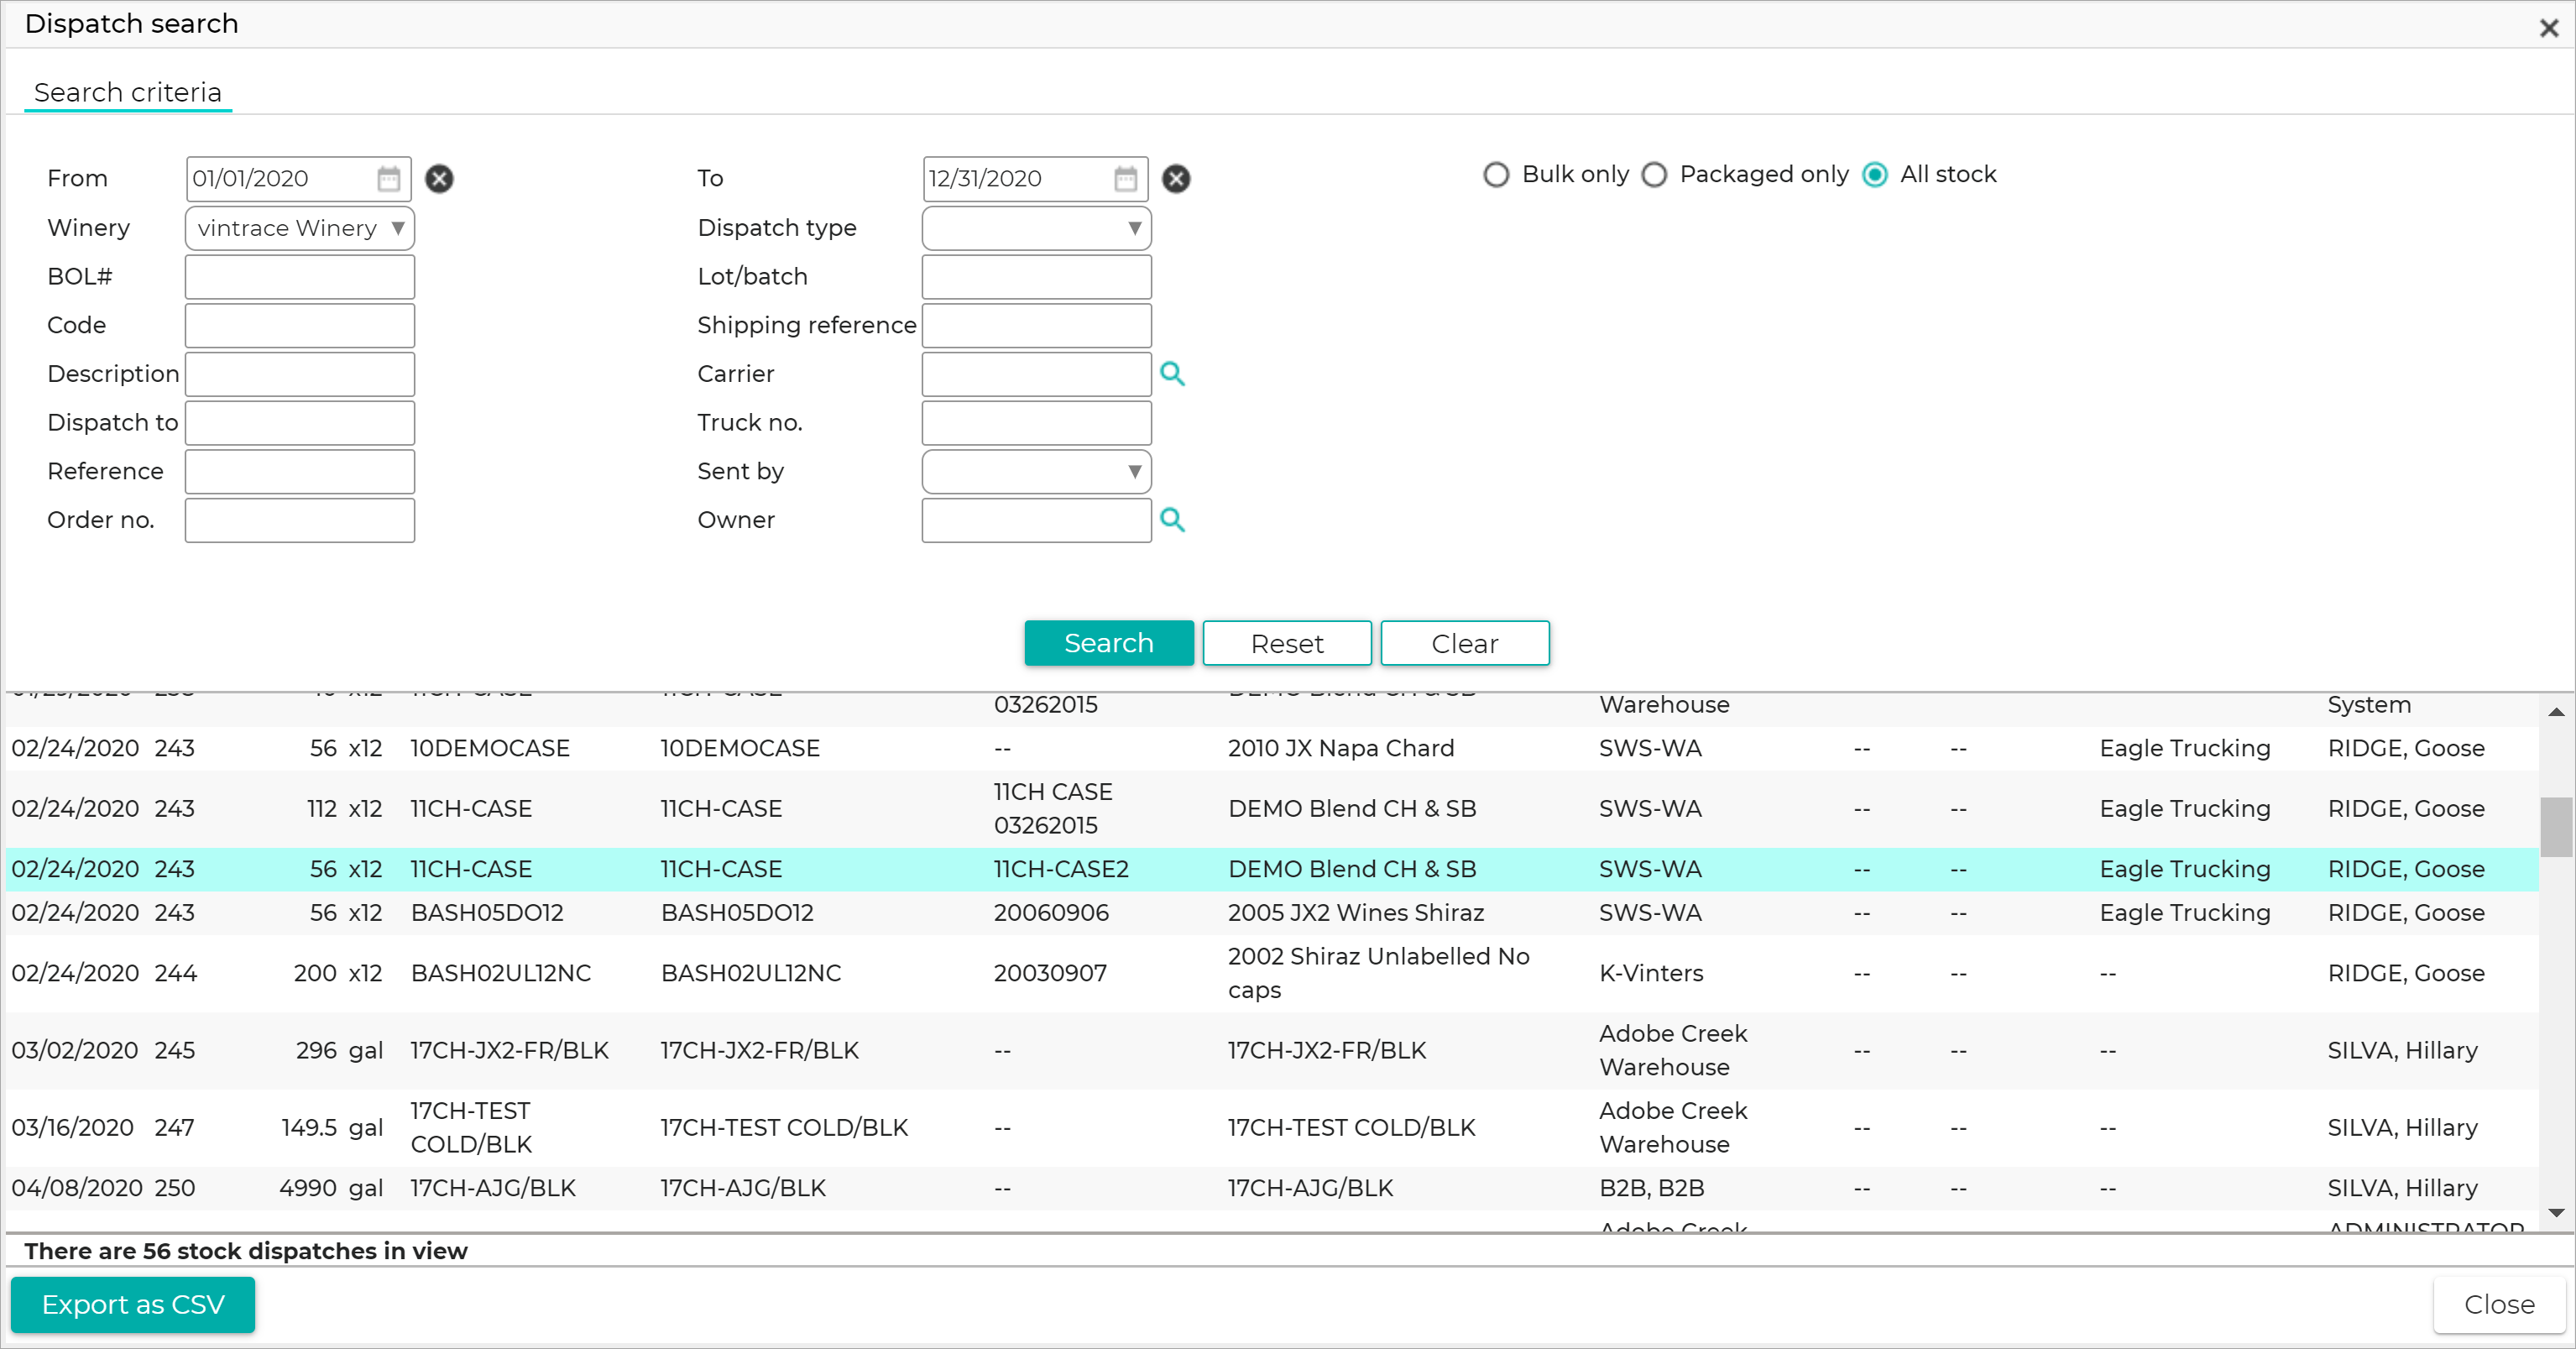Screen dimensions: 2576x1349
Task: Focus the Code input field
Action: pos(300,326)
